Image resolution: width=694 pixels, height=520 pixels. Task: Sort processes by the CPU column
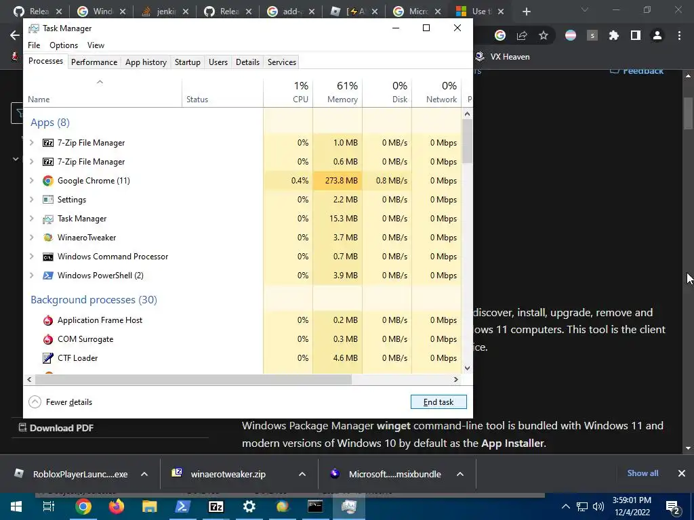tap(288, 92)
